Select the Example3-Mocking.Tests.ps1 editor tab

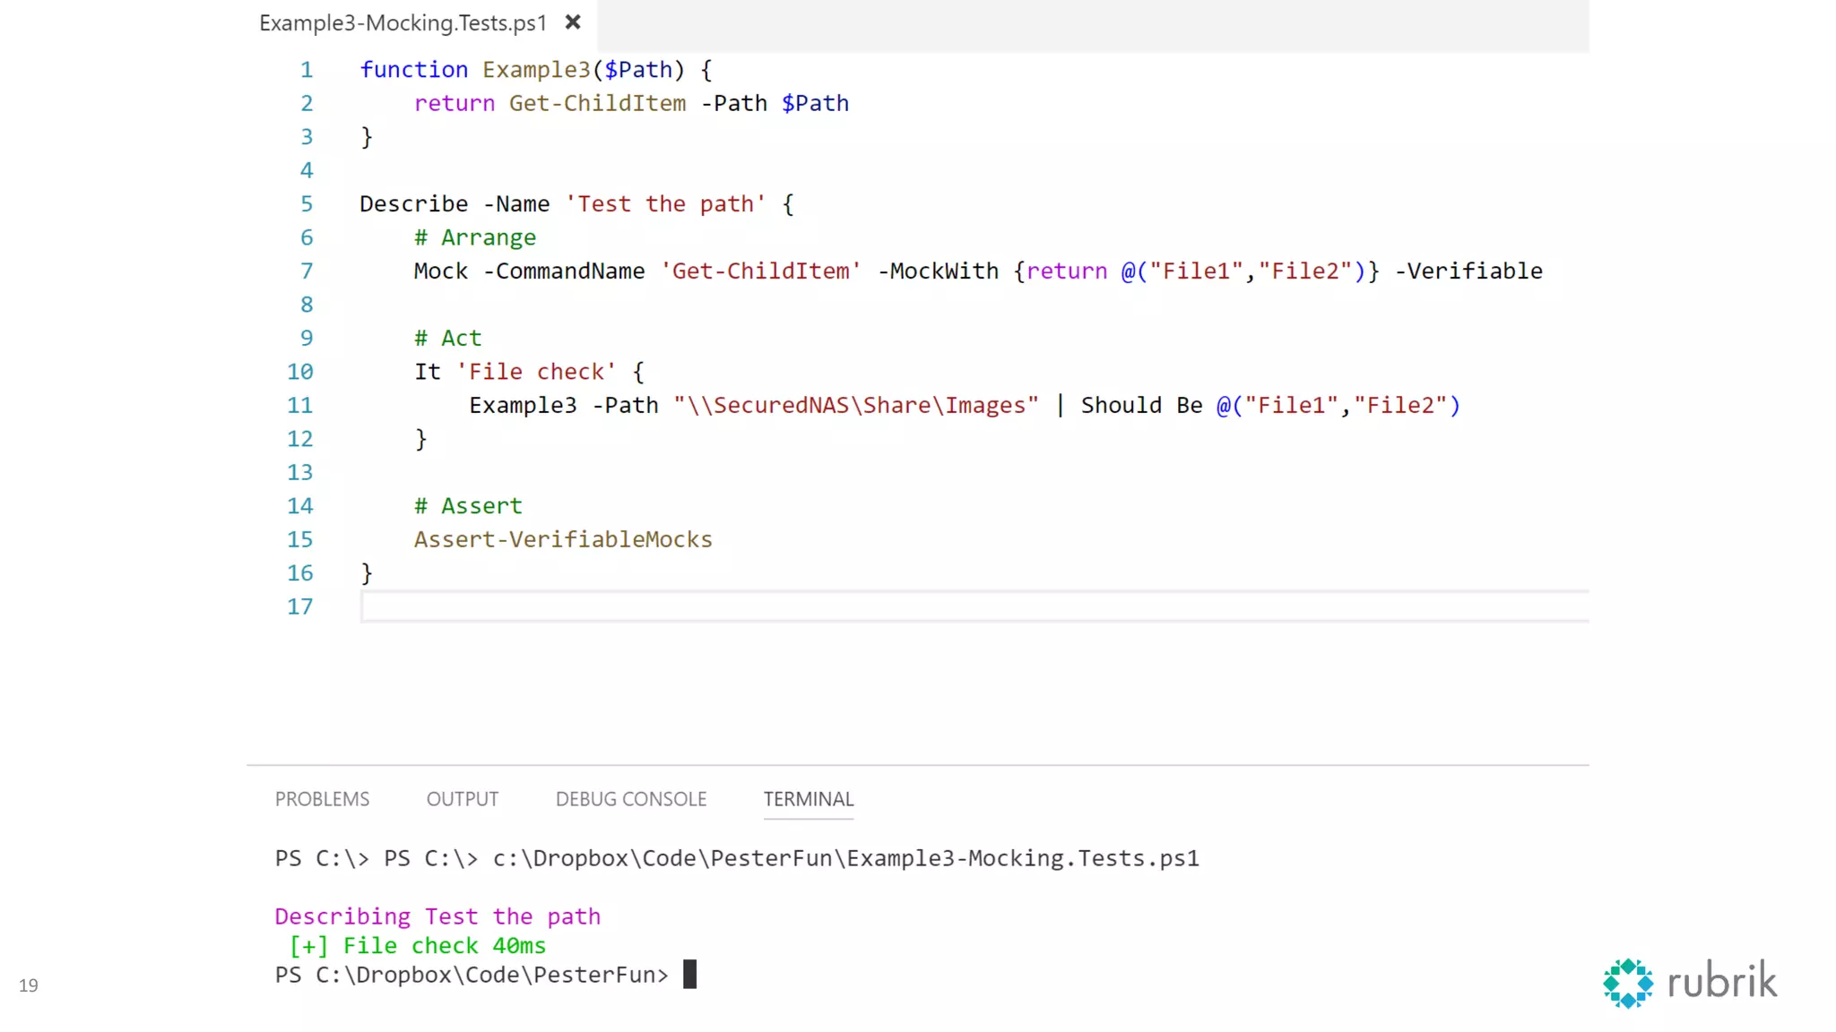point(403,23)
